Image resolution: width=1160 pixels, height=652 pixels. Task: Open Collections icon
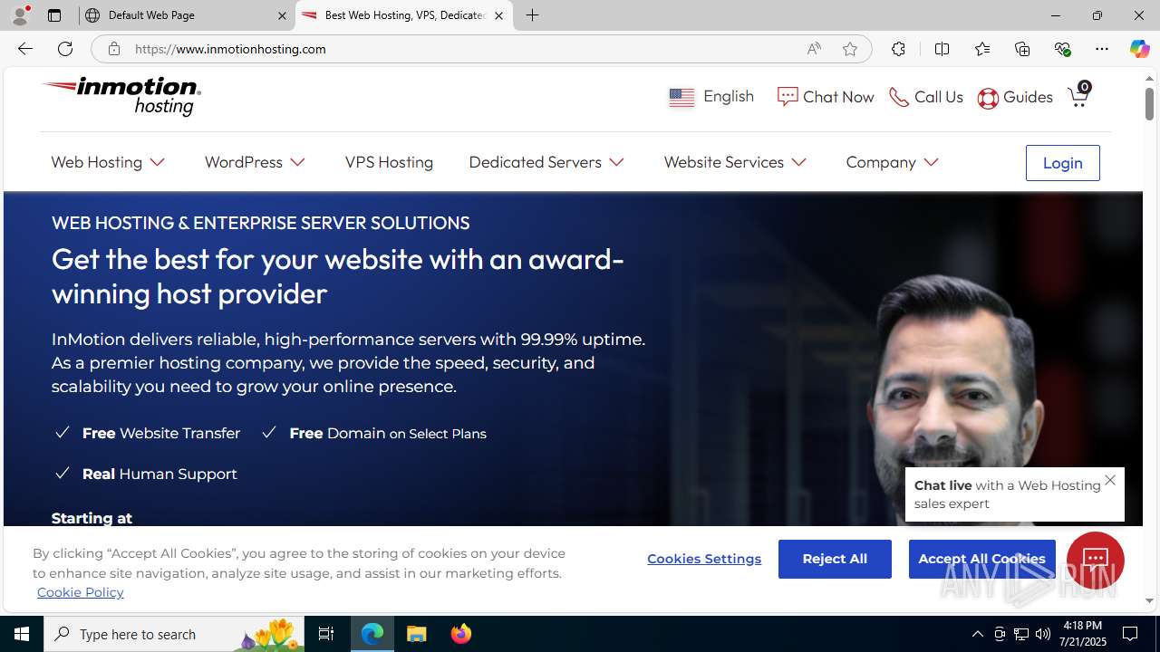[x=1022, y=49]
